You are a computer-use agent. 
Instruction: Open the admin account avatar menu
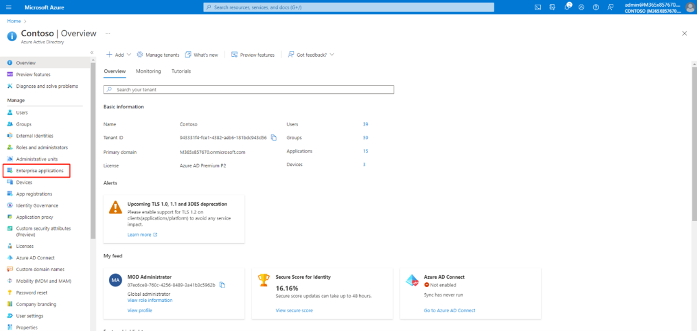(x=690, y=7)
